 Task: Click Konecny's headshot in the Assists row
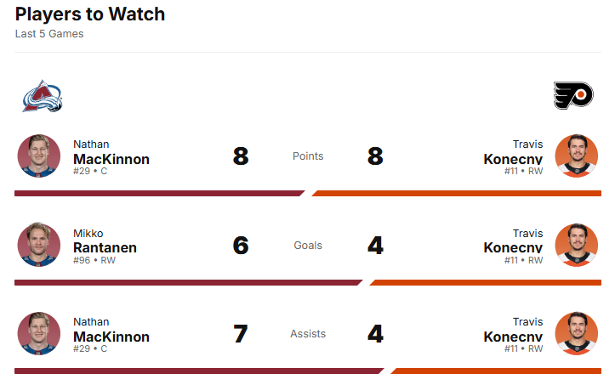coord(577,333)
